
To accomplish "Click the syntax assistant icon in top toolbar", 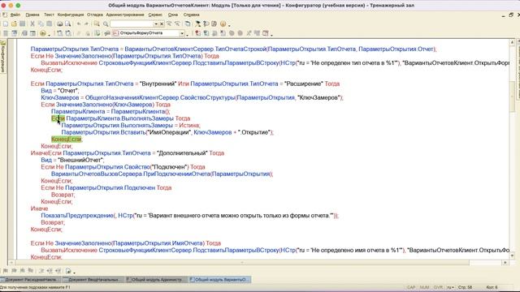I will click(x=197, y=24).
